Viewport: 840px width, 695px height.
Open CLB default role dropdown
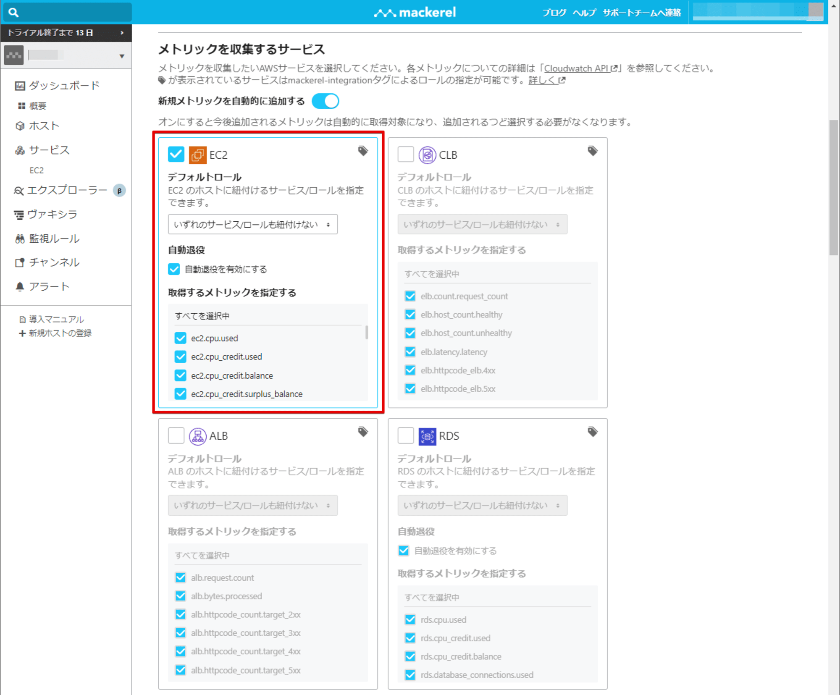click(483, 224)
